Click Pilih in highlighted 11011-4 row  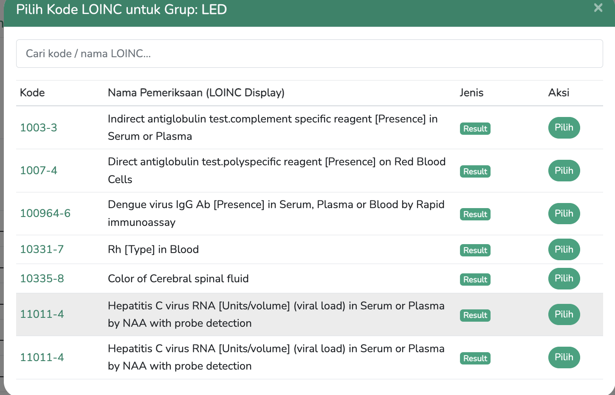pyautogui.click(x=564, y=314)
